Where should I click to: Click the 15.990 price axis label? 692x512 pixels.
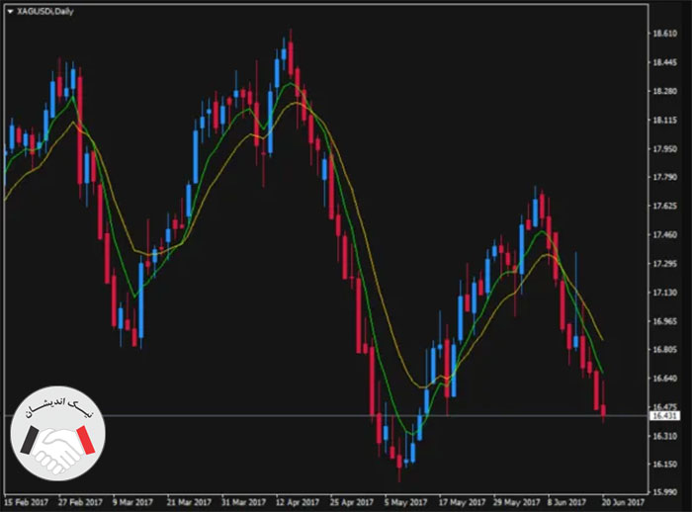pyautogui.click(x=665, y=492)
